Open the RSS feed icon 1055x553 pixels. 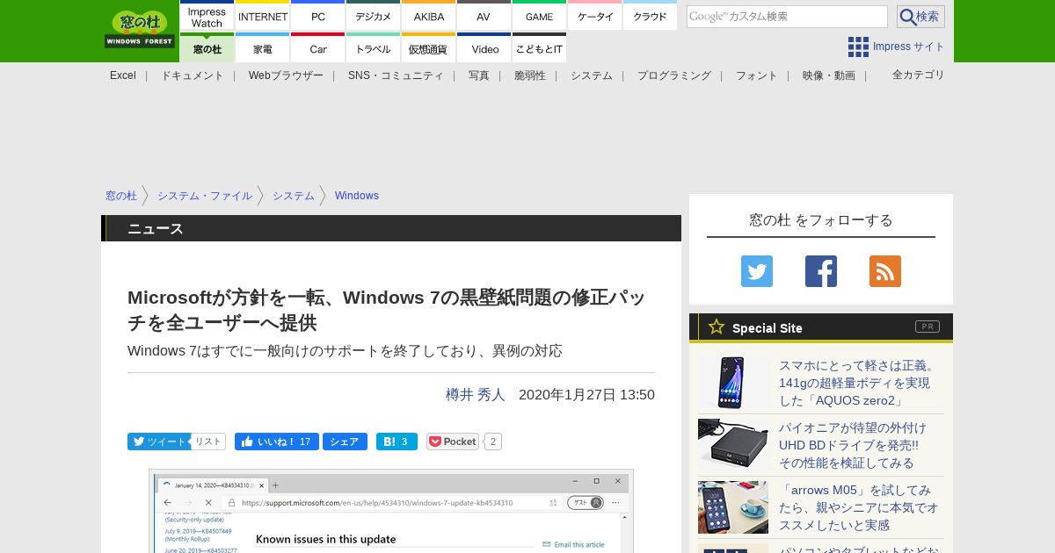pyautogui.click(x=885, y=271)
